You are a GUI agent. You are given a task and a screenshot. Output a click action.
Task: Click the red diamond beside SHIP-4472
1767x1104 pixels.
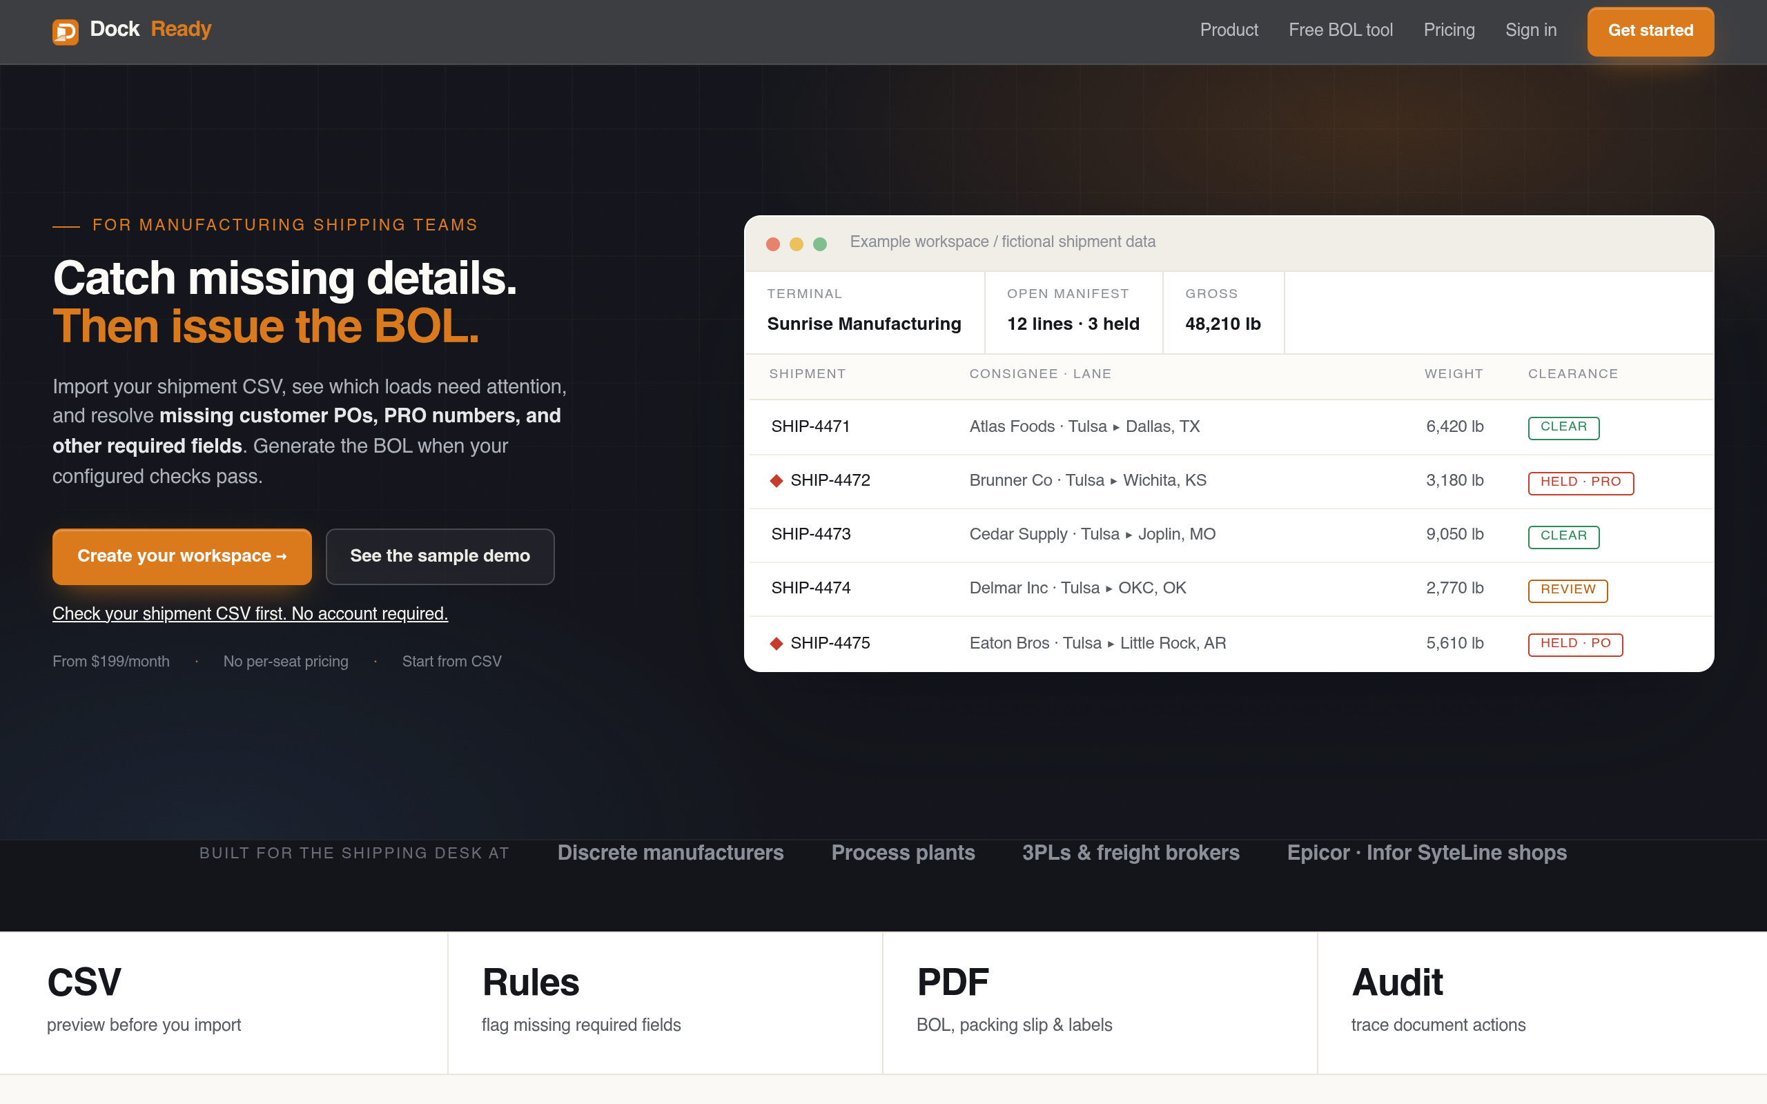(x=776, y=480)
